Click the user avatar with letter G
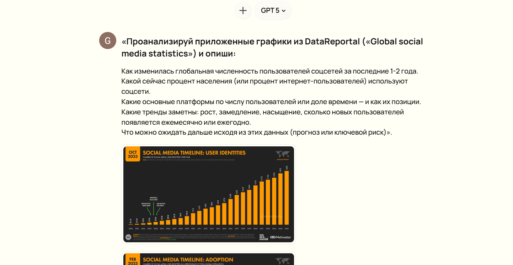 tap(108, 40)
